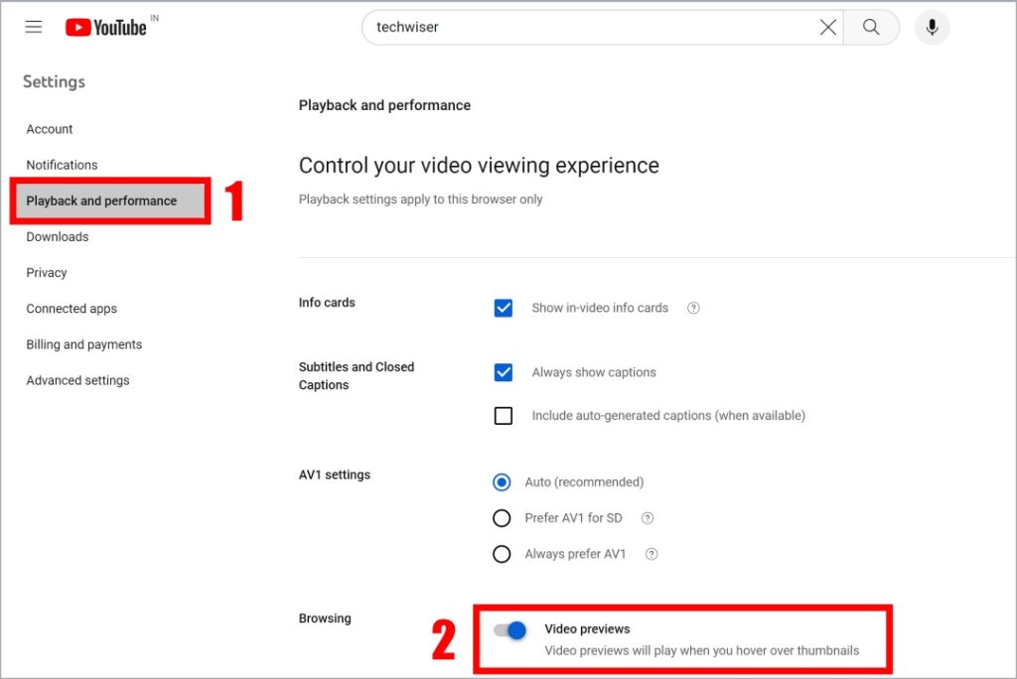Start voice search with microphone

click(x=932, y=27)
